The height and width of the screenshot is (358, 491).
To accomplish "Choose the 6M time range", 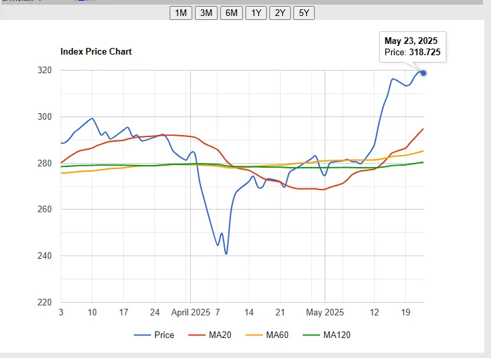I will click(x=232, y=13).
